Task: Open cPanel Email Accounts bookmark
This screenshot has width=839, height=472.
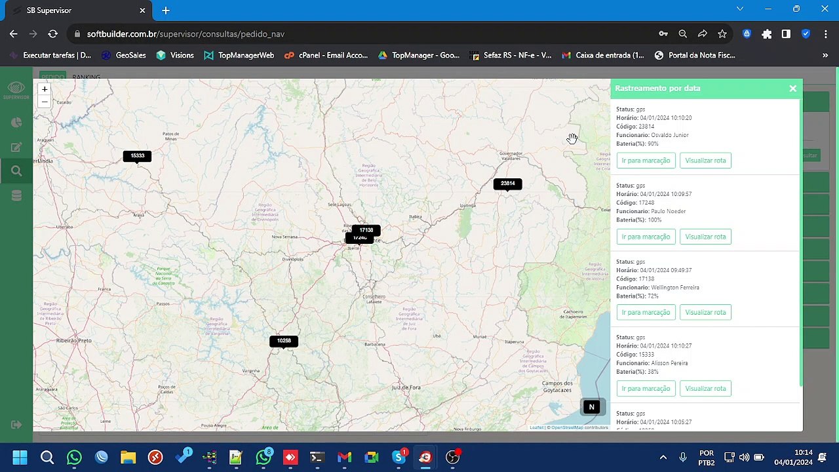Action: 326,55
